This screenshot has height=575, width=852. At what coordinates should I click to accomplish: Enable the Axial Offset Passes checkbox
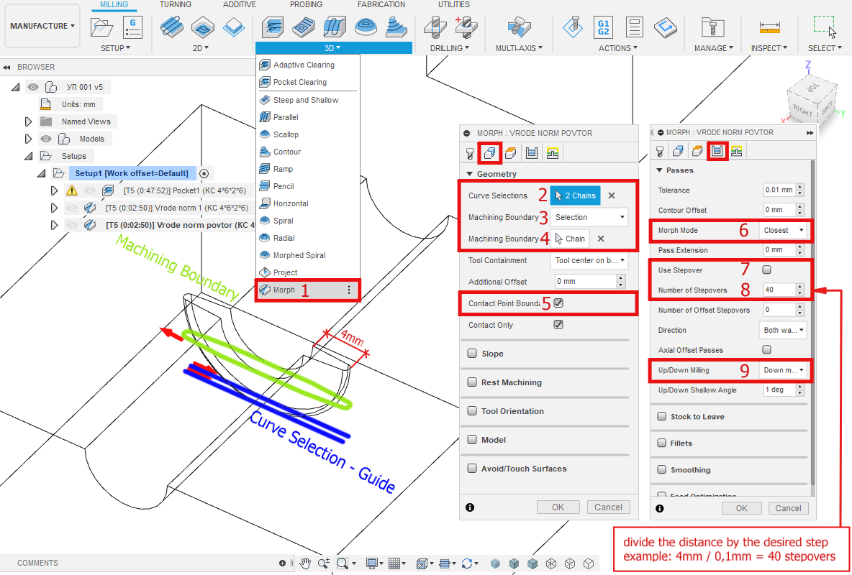click(x=766, y=349)
